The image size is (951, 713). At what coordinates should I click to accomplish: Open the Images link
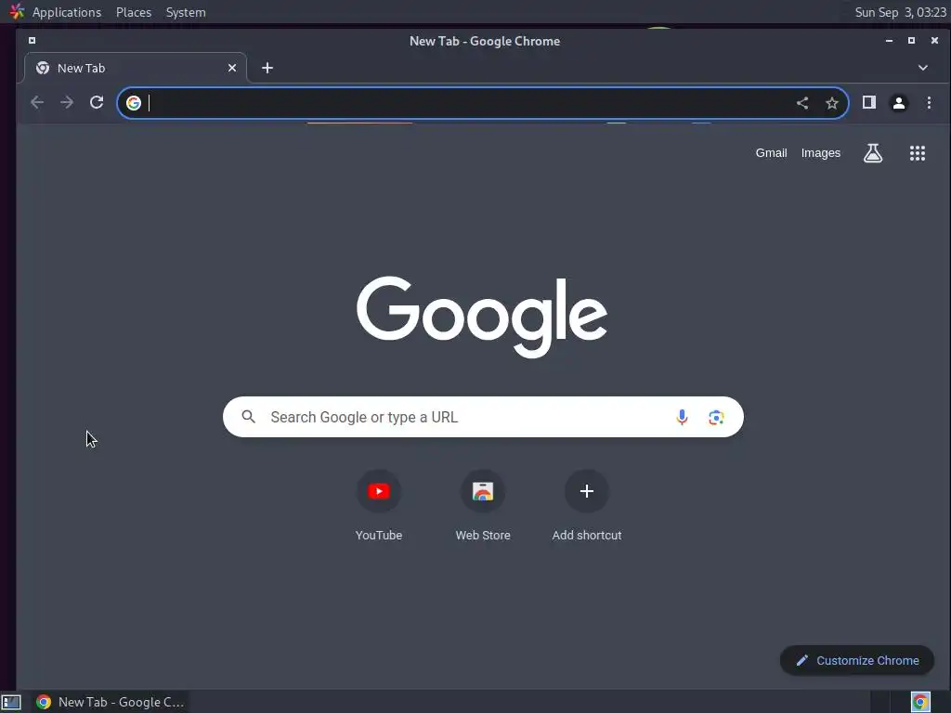pos(821,153)
